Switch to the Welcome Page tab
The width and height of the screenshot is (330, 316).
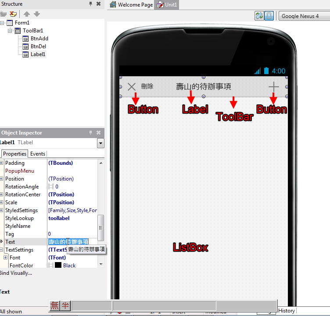pyautogui.click(x=131, y=5)
